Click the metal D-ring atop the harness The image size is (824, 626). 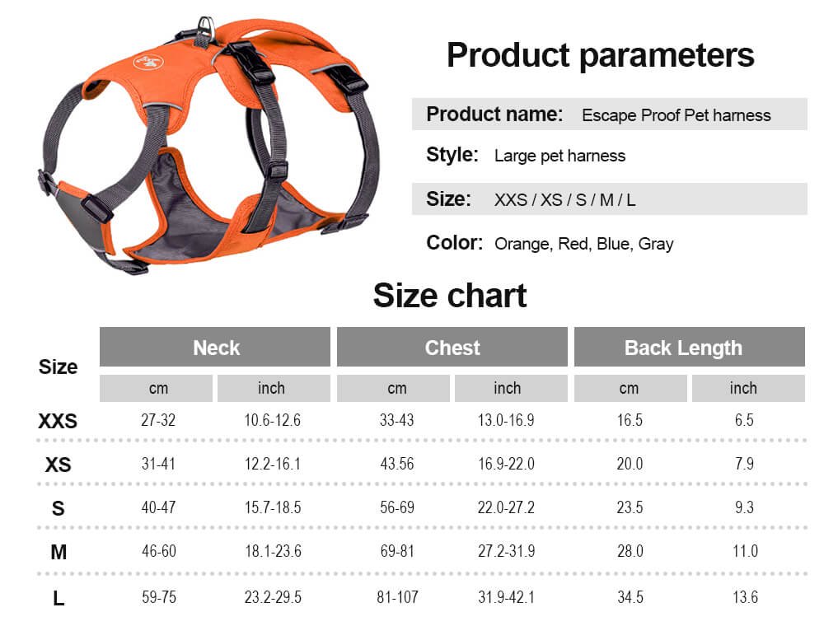[x=206, y=28]
